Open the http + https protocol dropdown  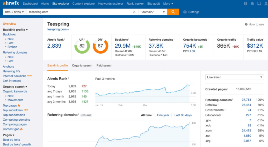(15, 12)
